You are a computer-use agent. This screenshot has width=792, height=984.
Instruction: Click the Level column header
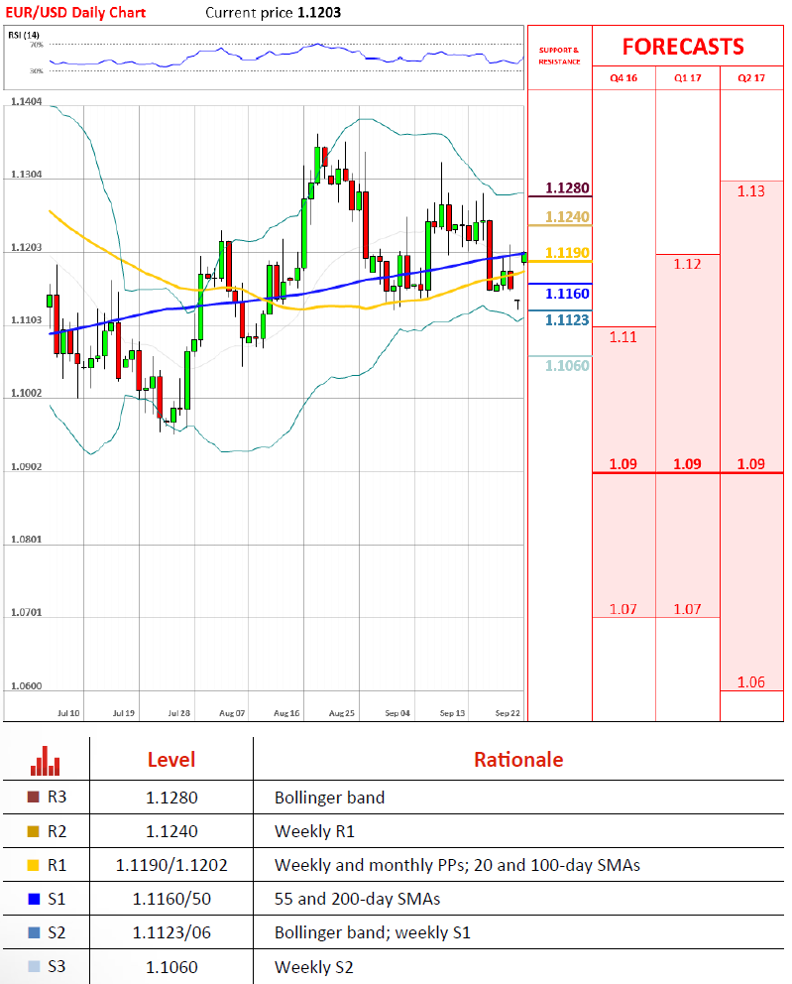tap(171, 760)
